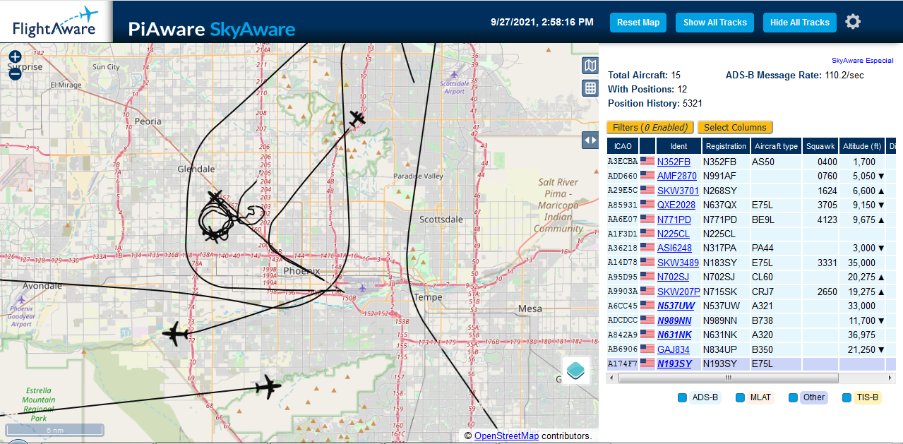Open the N771PD ident link
The width and height of the screenshot is (903, 444).
tap(674, 220)
